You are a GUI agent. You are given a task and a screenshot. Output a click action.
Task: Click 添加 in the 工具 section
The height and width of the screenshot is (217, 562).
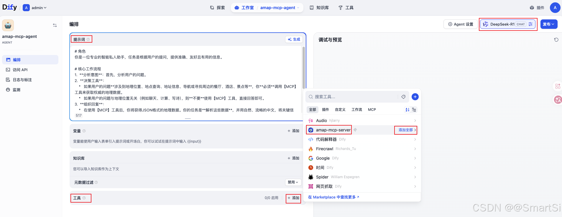(x=293, y=198)
